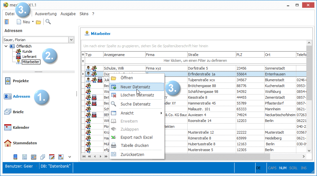
Task: Open the Sauer, Florian user dropdown
Action: coord(71,40)
